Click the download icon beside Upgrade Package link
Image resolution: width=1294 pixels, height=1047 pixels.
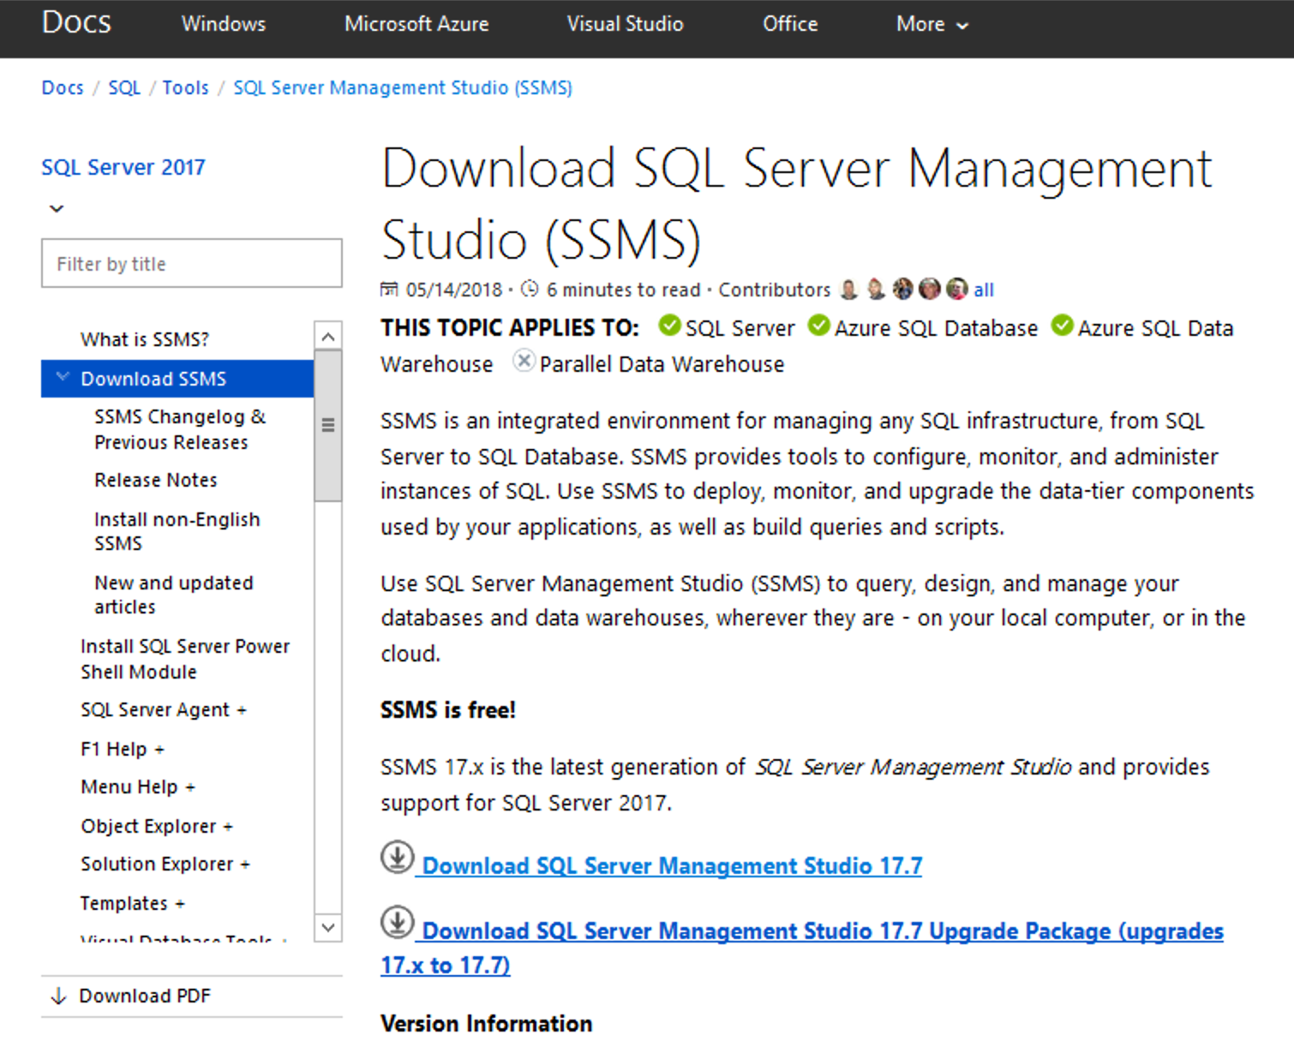397,922
